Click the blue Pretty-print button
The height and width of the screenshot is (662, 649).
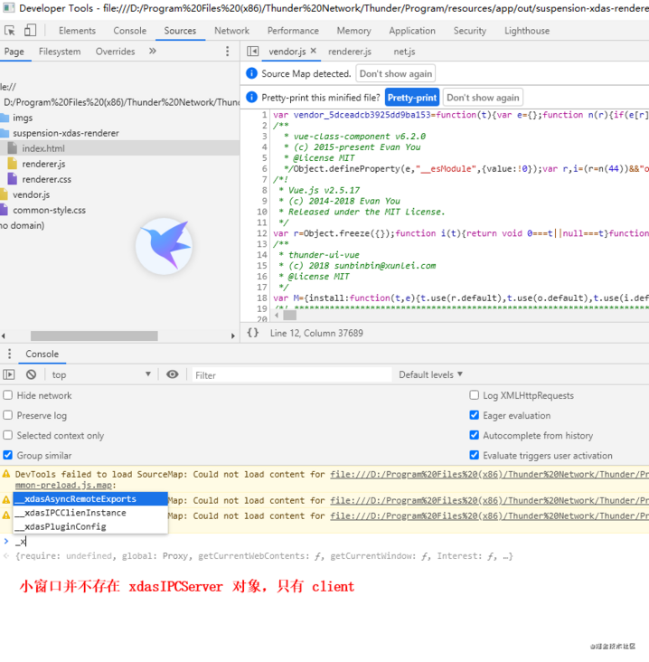[x=411, y=98]
